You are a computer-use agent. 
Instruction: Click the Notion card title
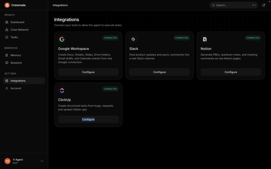pos(206,49)
